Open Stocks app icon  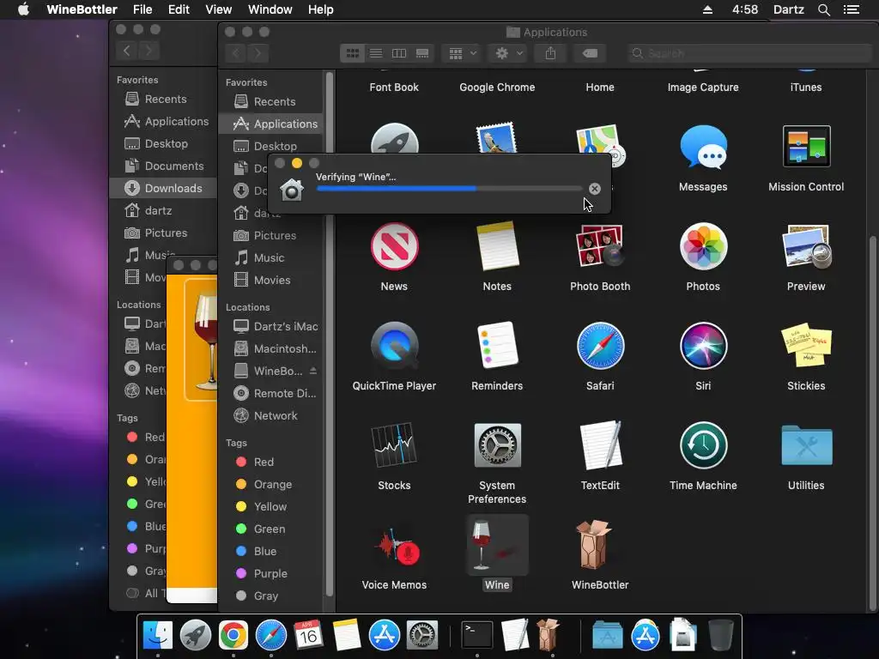(394, 445)
